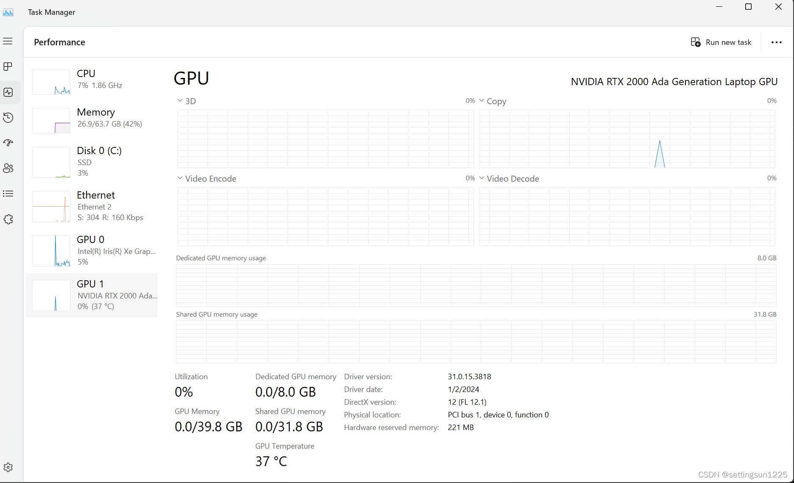Open the Services page icon
Viewport: 794px width, 483px height.
tap(8, 219)
